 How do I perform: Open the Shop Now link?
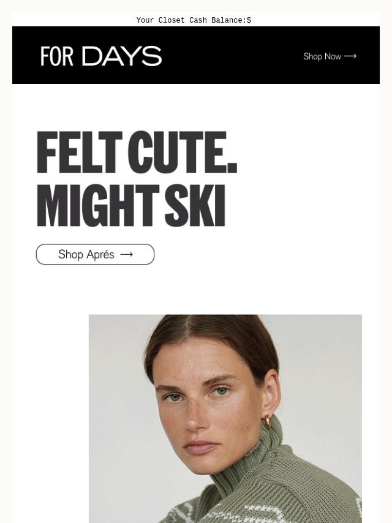coord(330,56)
